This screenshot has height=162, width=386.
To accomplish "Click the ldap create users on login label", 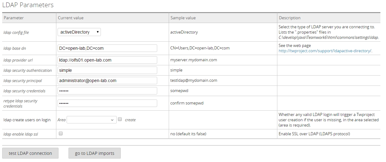I will [27, 120].
